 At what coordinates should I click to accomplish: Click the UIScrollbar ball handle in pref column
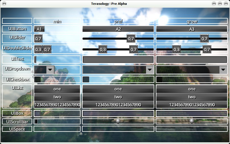click(x=118, y=121)
